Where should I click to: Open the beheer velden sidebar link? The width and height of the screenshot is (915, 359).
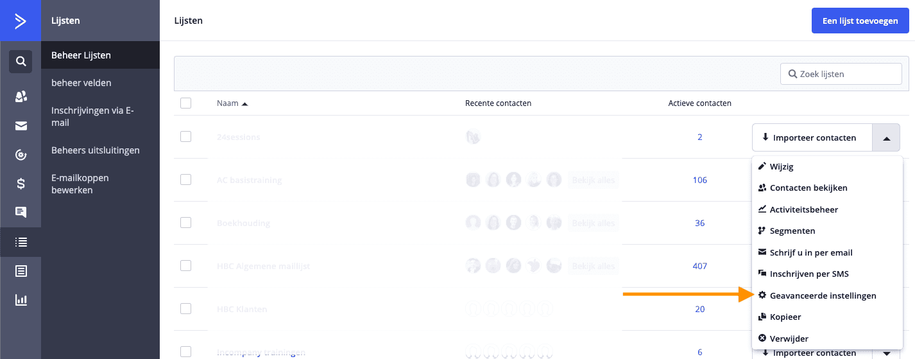81,83
